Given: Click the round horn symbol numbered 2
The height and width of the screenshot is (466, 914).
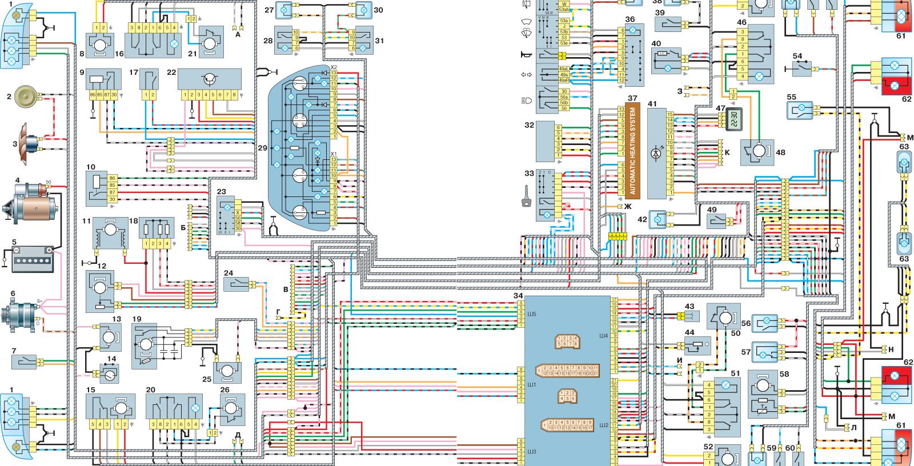Looking at the screenshot, I should pyautogui.click(x=25, y=96).
